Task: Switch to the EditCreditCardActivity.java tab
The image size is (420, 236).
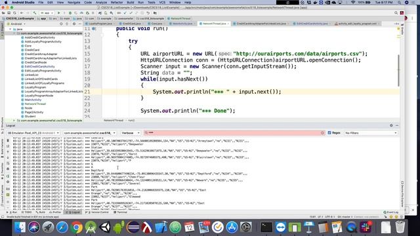Action: pyautogui.click(x=312, y=24)
